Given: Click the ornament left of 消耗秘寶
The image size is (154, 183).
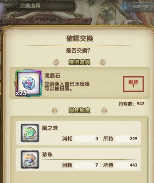Looking at the screenshot, I should 55,111.
